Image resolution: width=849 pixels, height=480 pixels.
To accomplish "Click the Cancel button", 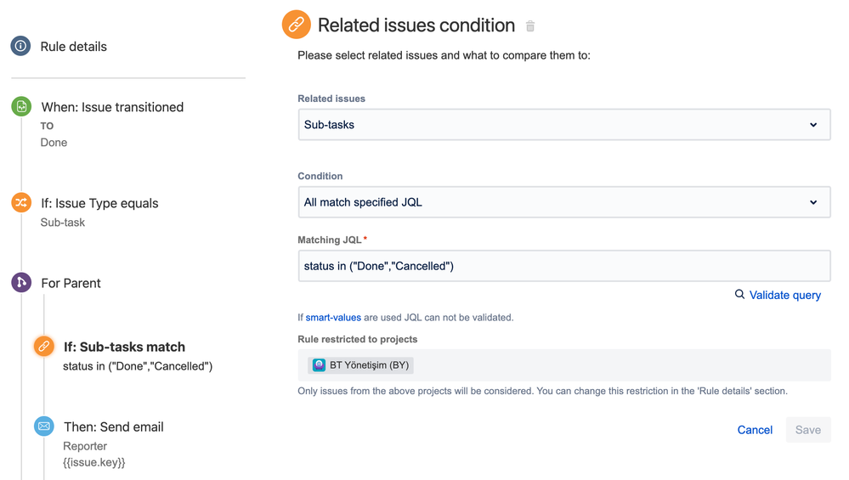I will click(755, 430).
